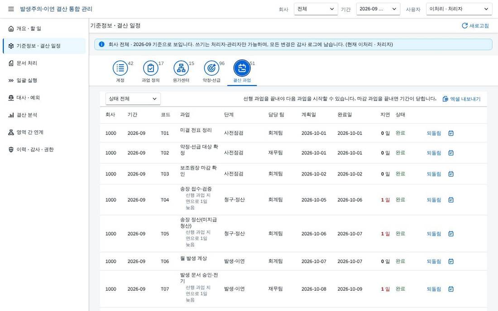Click 되돌림 for task T01
Image resolution: width=498 pixels, height=311 pixels.
click(434, 133)
